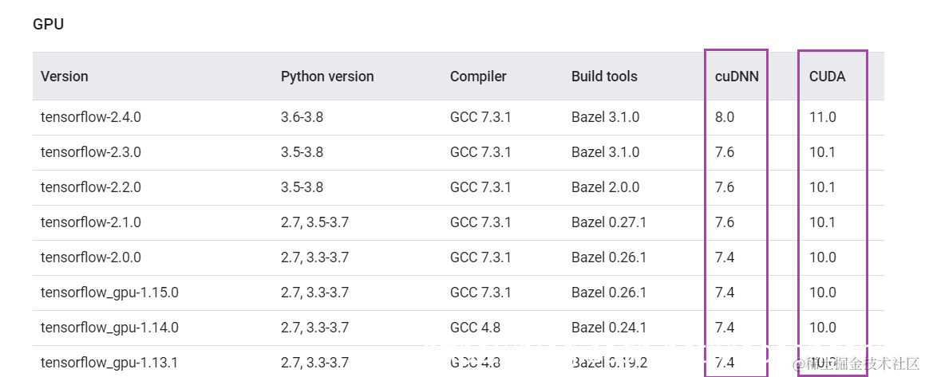Click the cuDNN column header

coord(737,77)
